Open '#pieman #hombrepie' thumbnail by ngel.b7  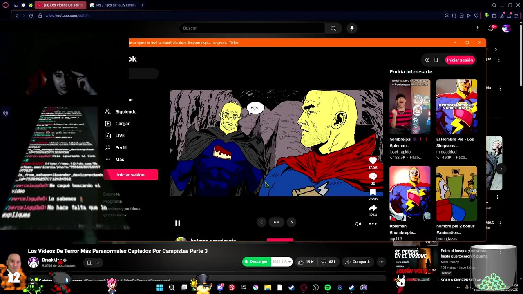pos(410,194)
